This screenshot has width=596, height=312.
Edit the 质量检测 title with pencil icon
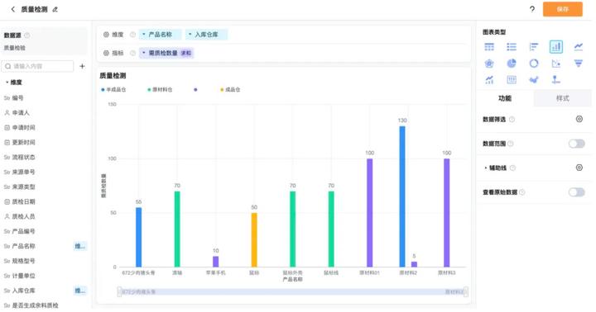tap(55, 9)
